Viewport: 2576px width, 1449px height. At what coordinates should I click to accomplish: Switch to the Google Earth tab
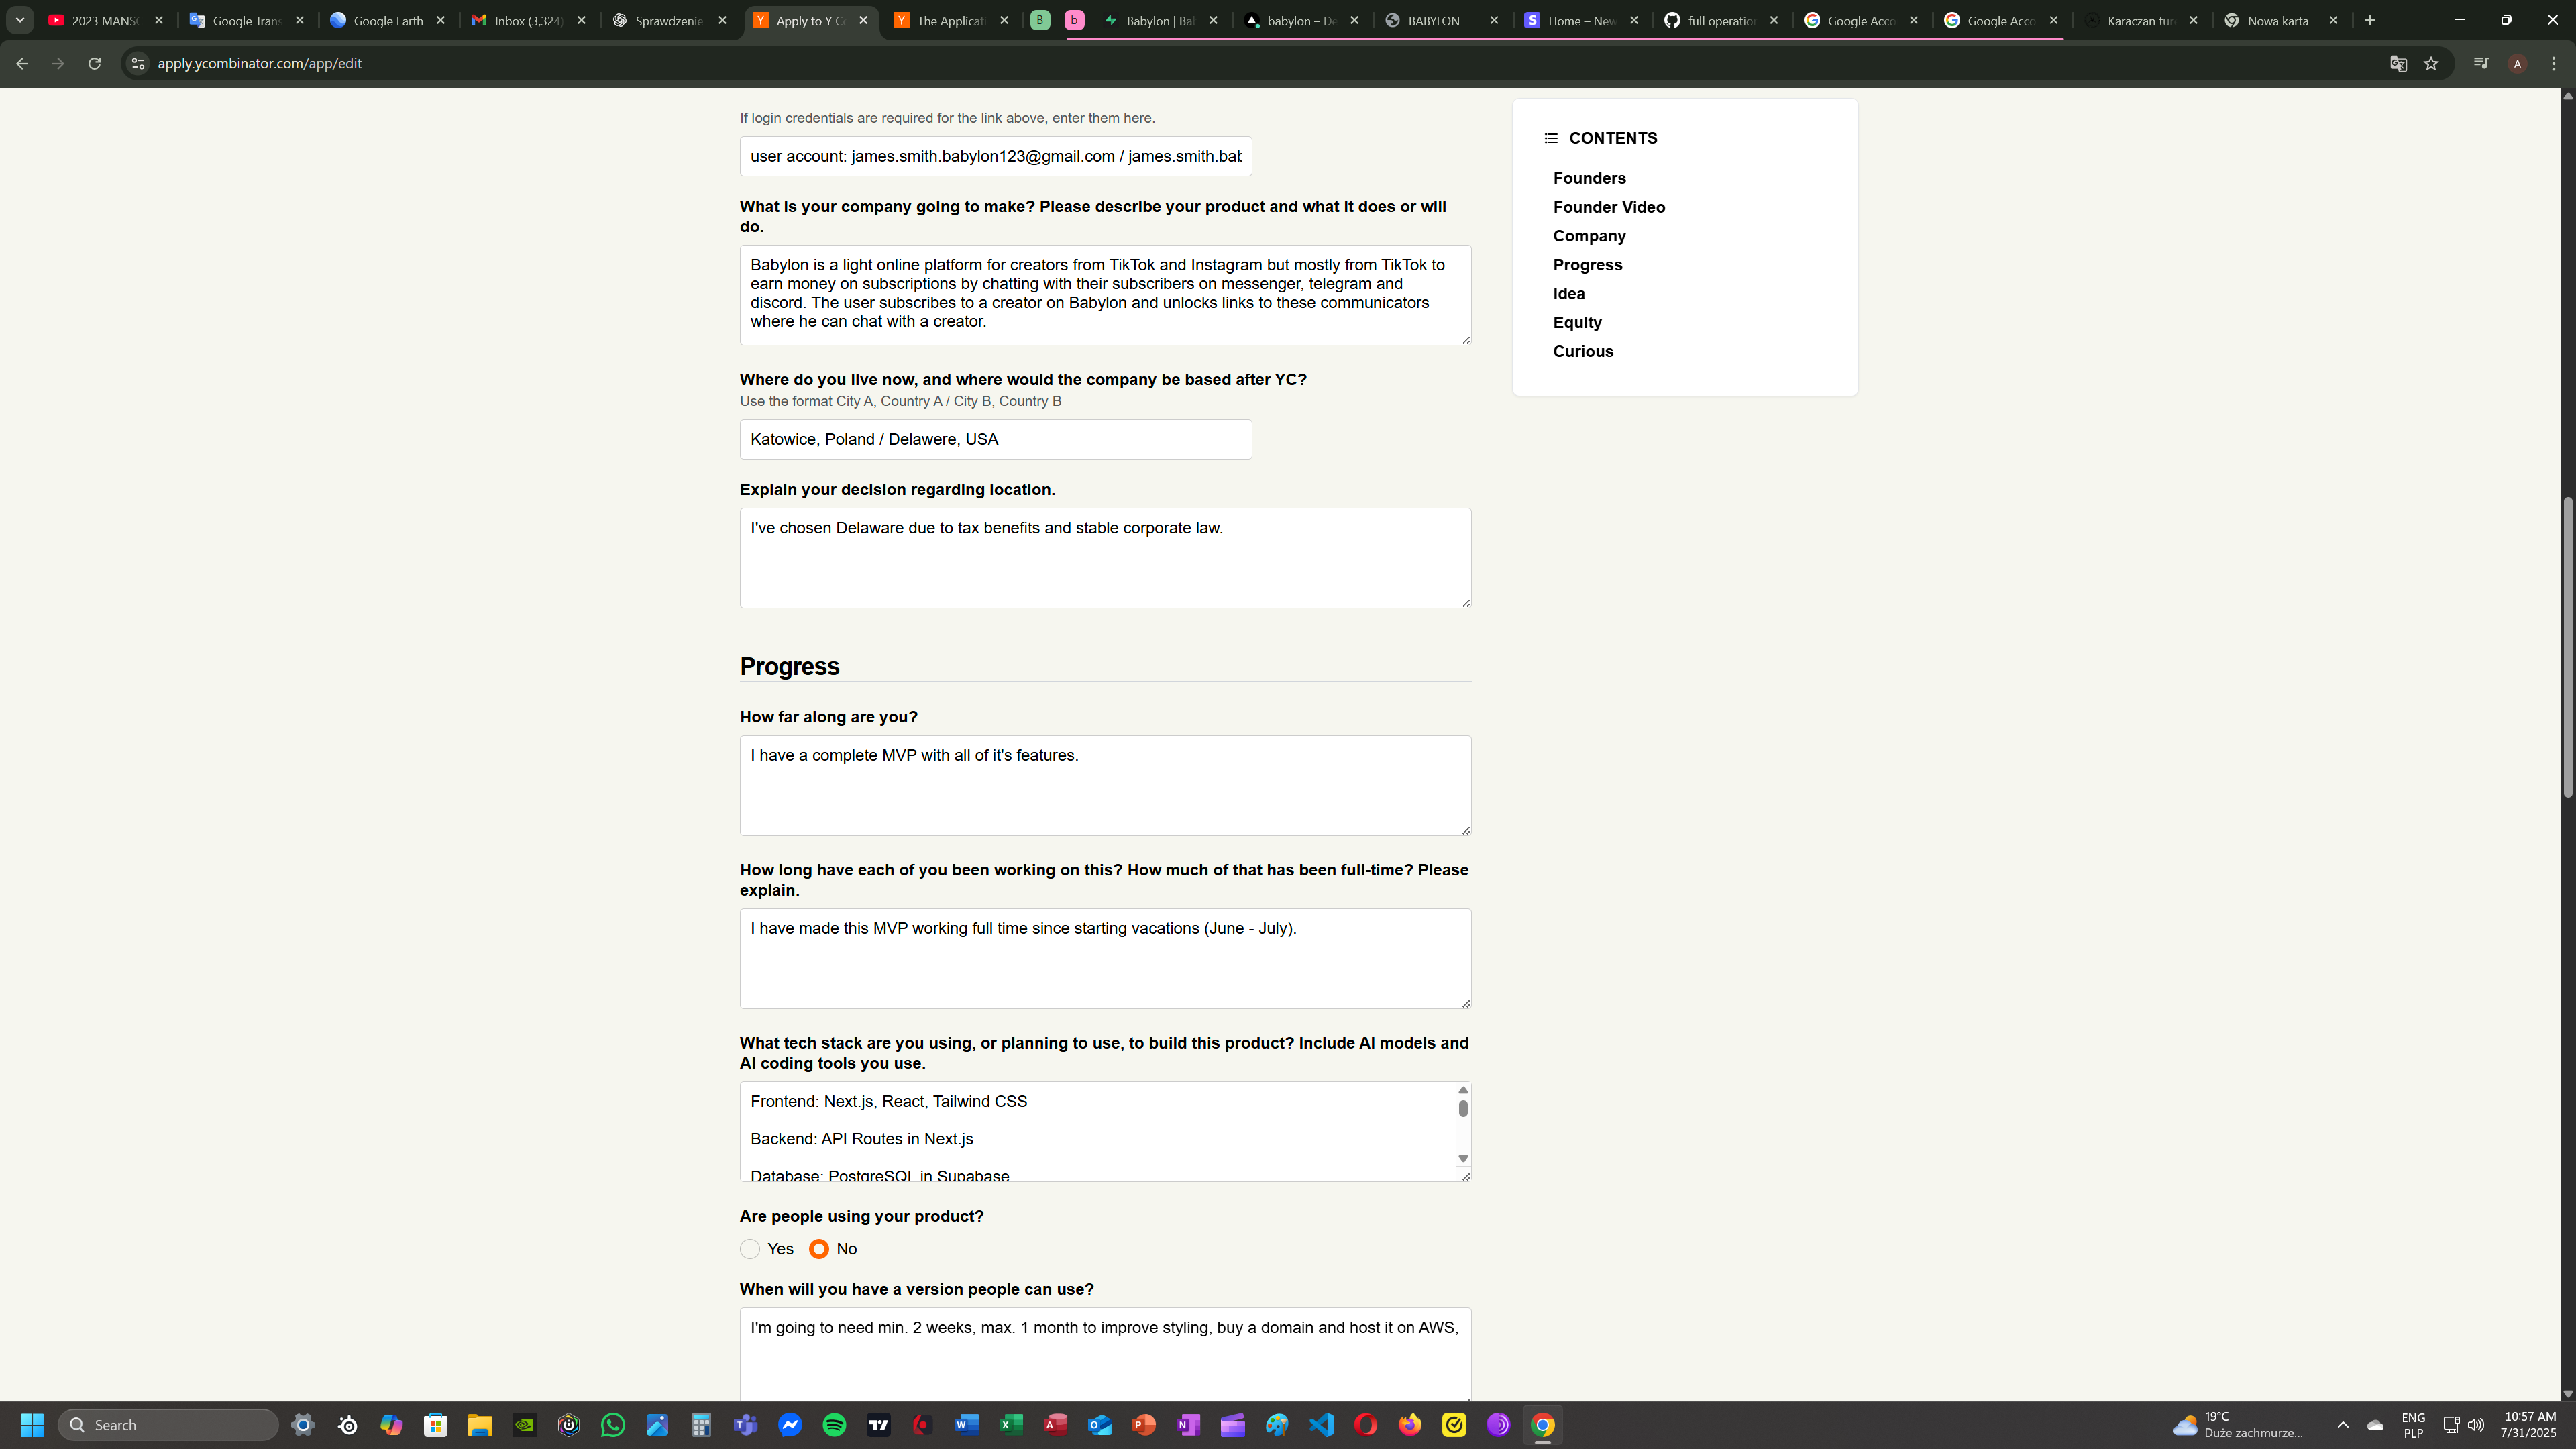coord(388,20)
